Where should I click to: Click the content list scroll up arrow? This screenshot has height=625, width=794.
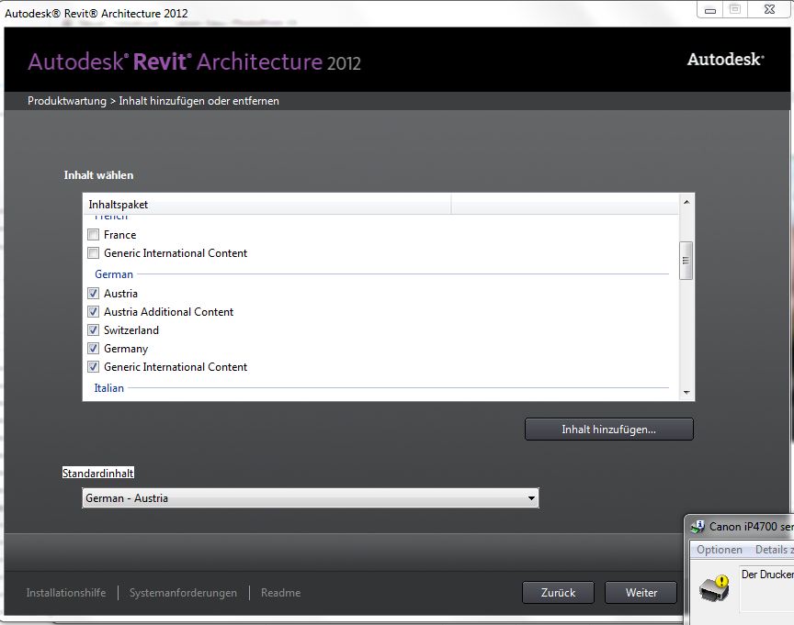(686, 202)
